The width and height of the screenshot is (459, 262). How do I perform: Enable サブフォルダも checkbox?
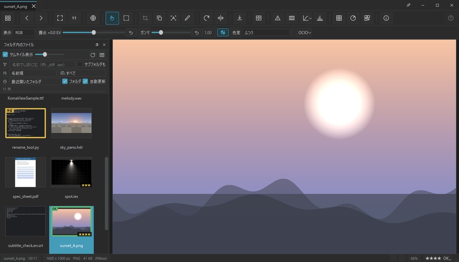80,64
